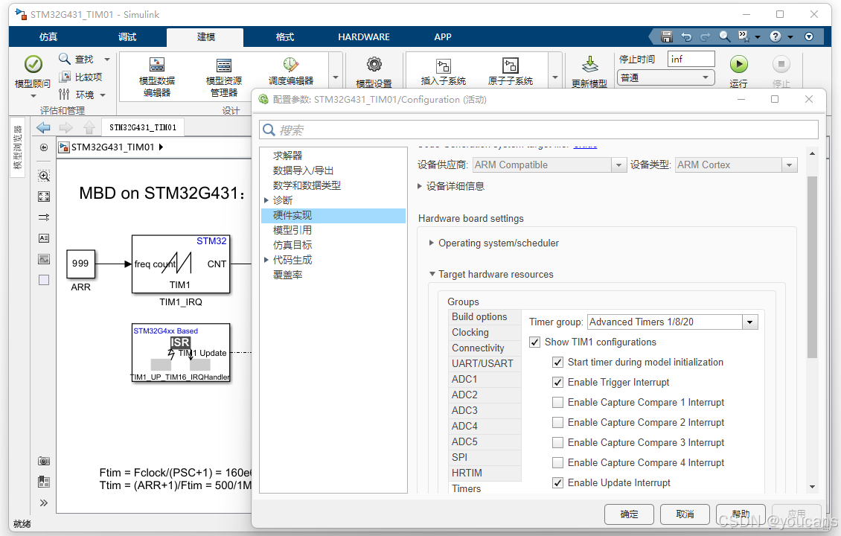Click the green 运行 Run button

(x=738, y=64)
